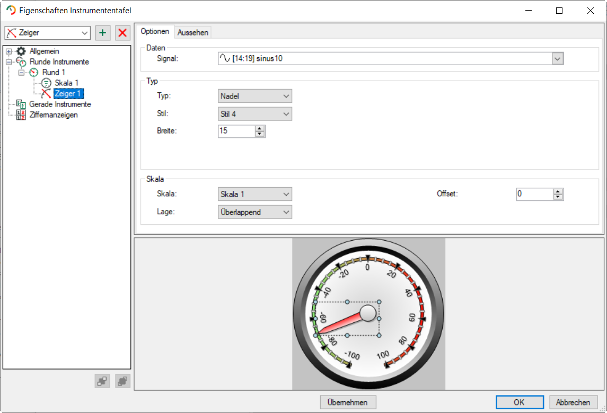Click the green plus add element button
607x413 pixels.
102,33
